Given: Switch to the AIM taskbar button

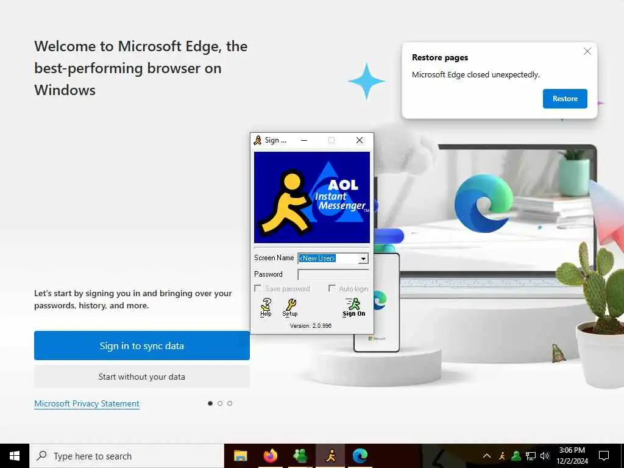Looking at the screenshot, I should point(330,456).
